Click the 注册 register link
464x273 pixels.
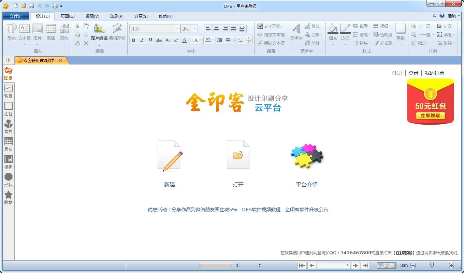397,73
